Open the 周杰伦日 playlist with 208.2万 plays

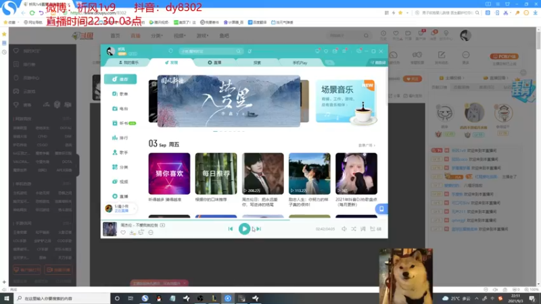pos(263,174)
